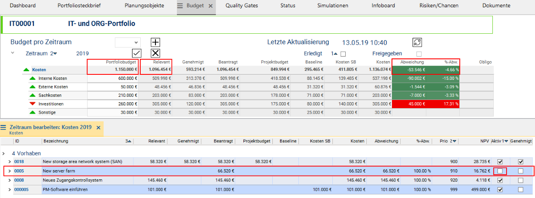Click the plus icon to add a period
535x198 pixels.
click(155, 42)
